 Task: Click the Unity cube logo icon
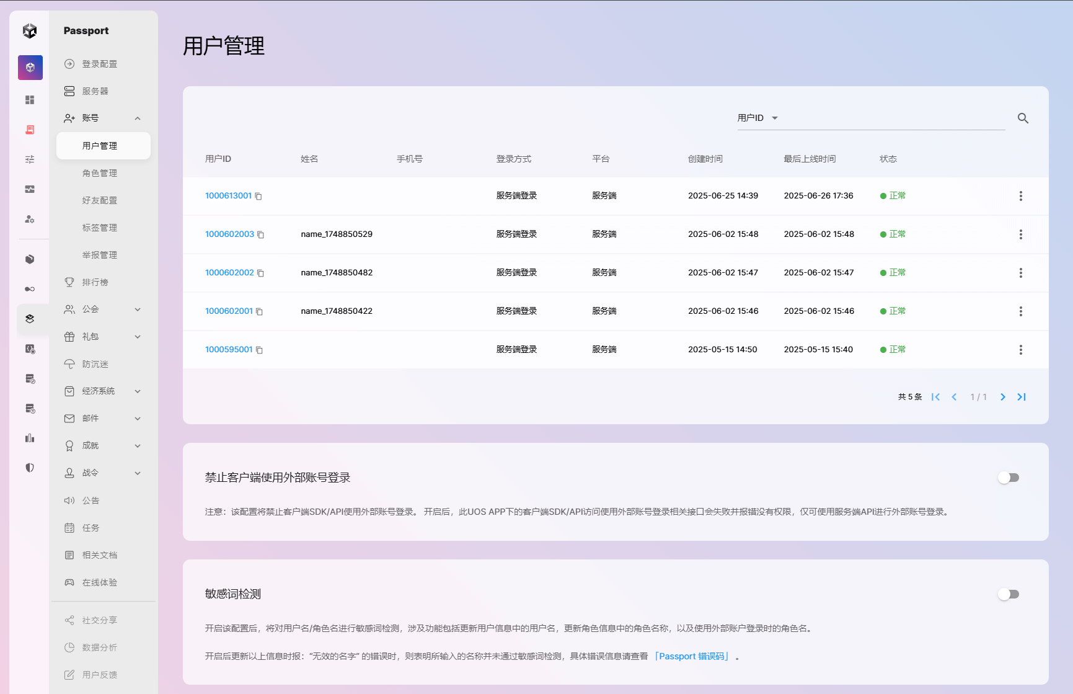pyautogui.click(x=30, y=31)
